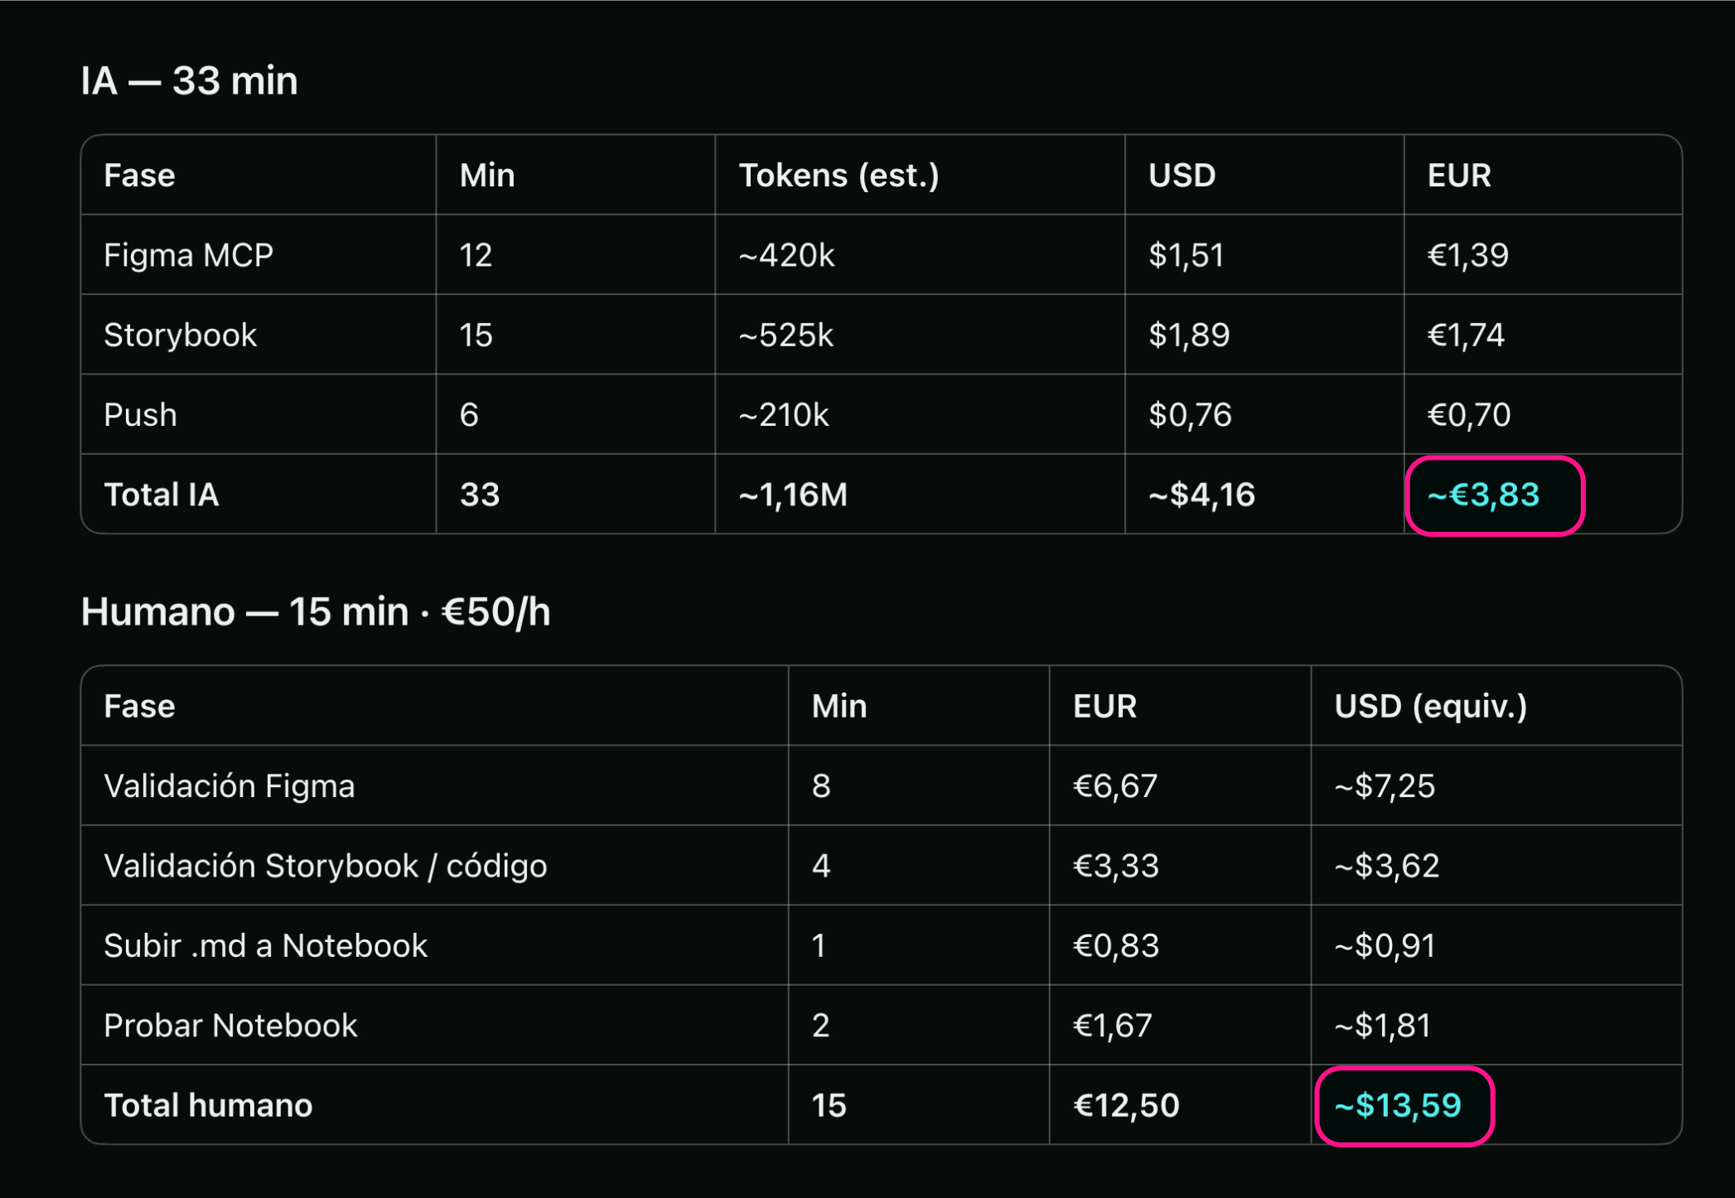This screenshot has width=1735, height=1198.
Task: Click the highlighted ~$13,59 total cell
Action: 1404,1106
